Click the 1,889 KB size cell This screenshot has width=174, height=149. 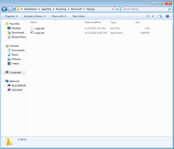coord(145,33)
